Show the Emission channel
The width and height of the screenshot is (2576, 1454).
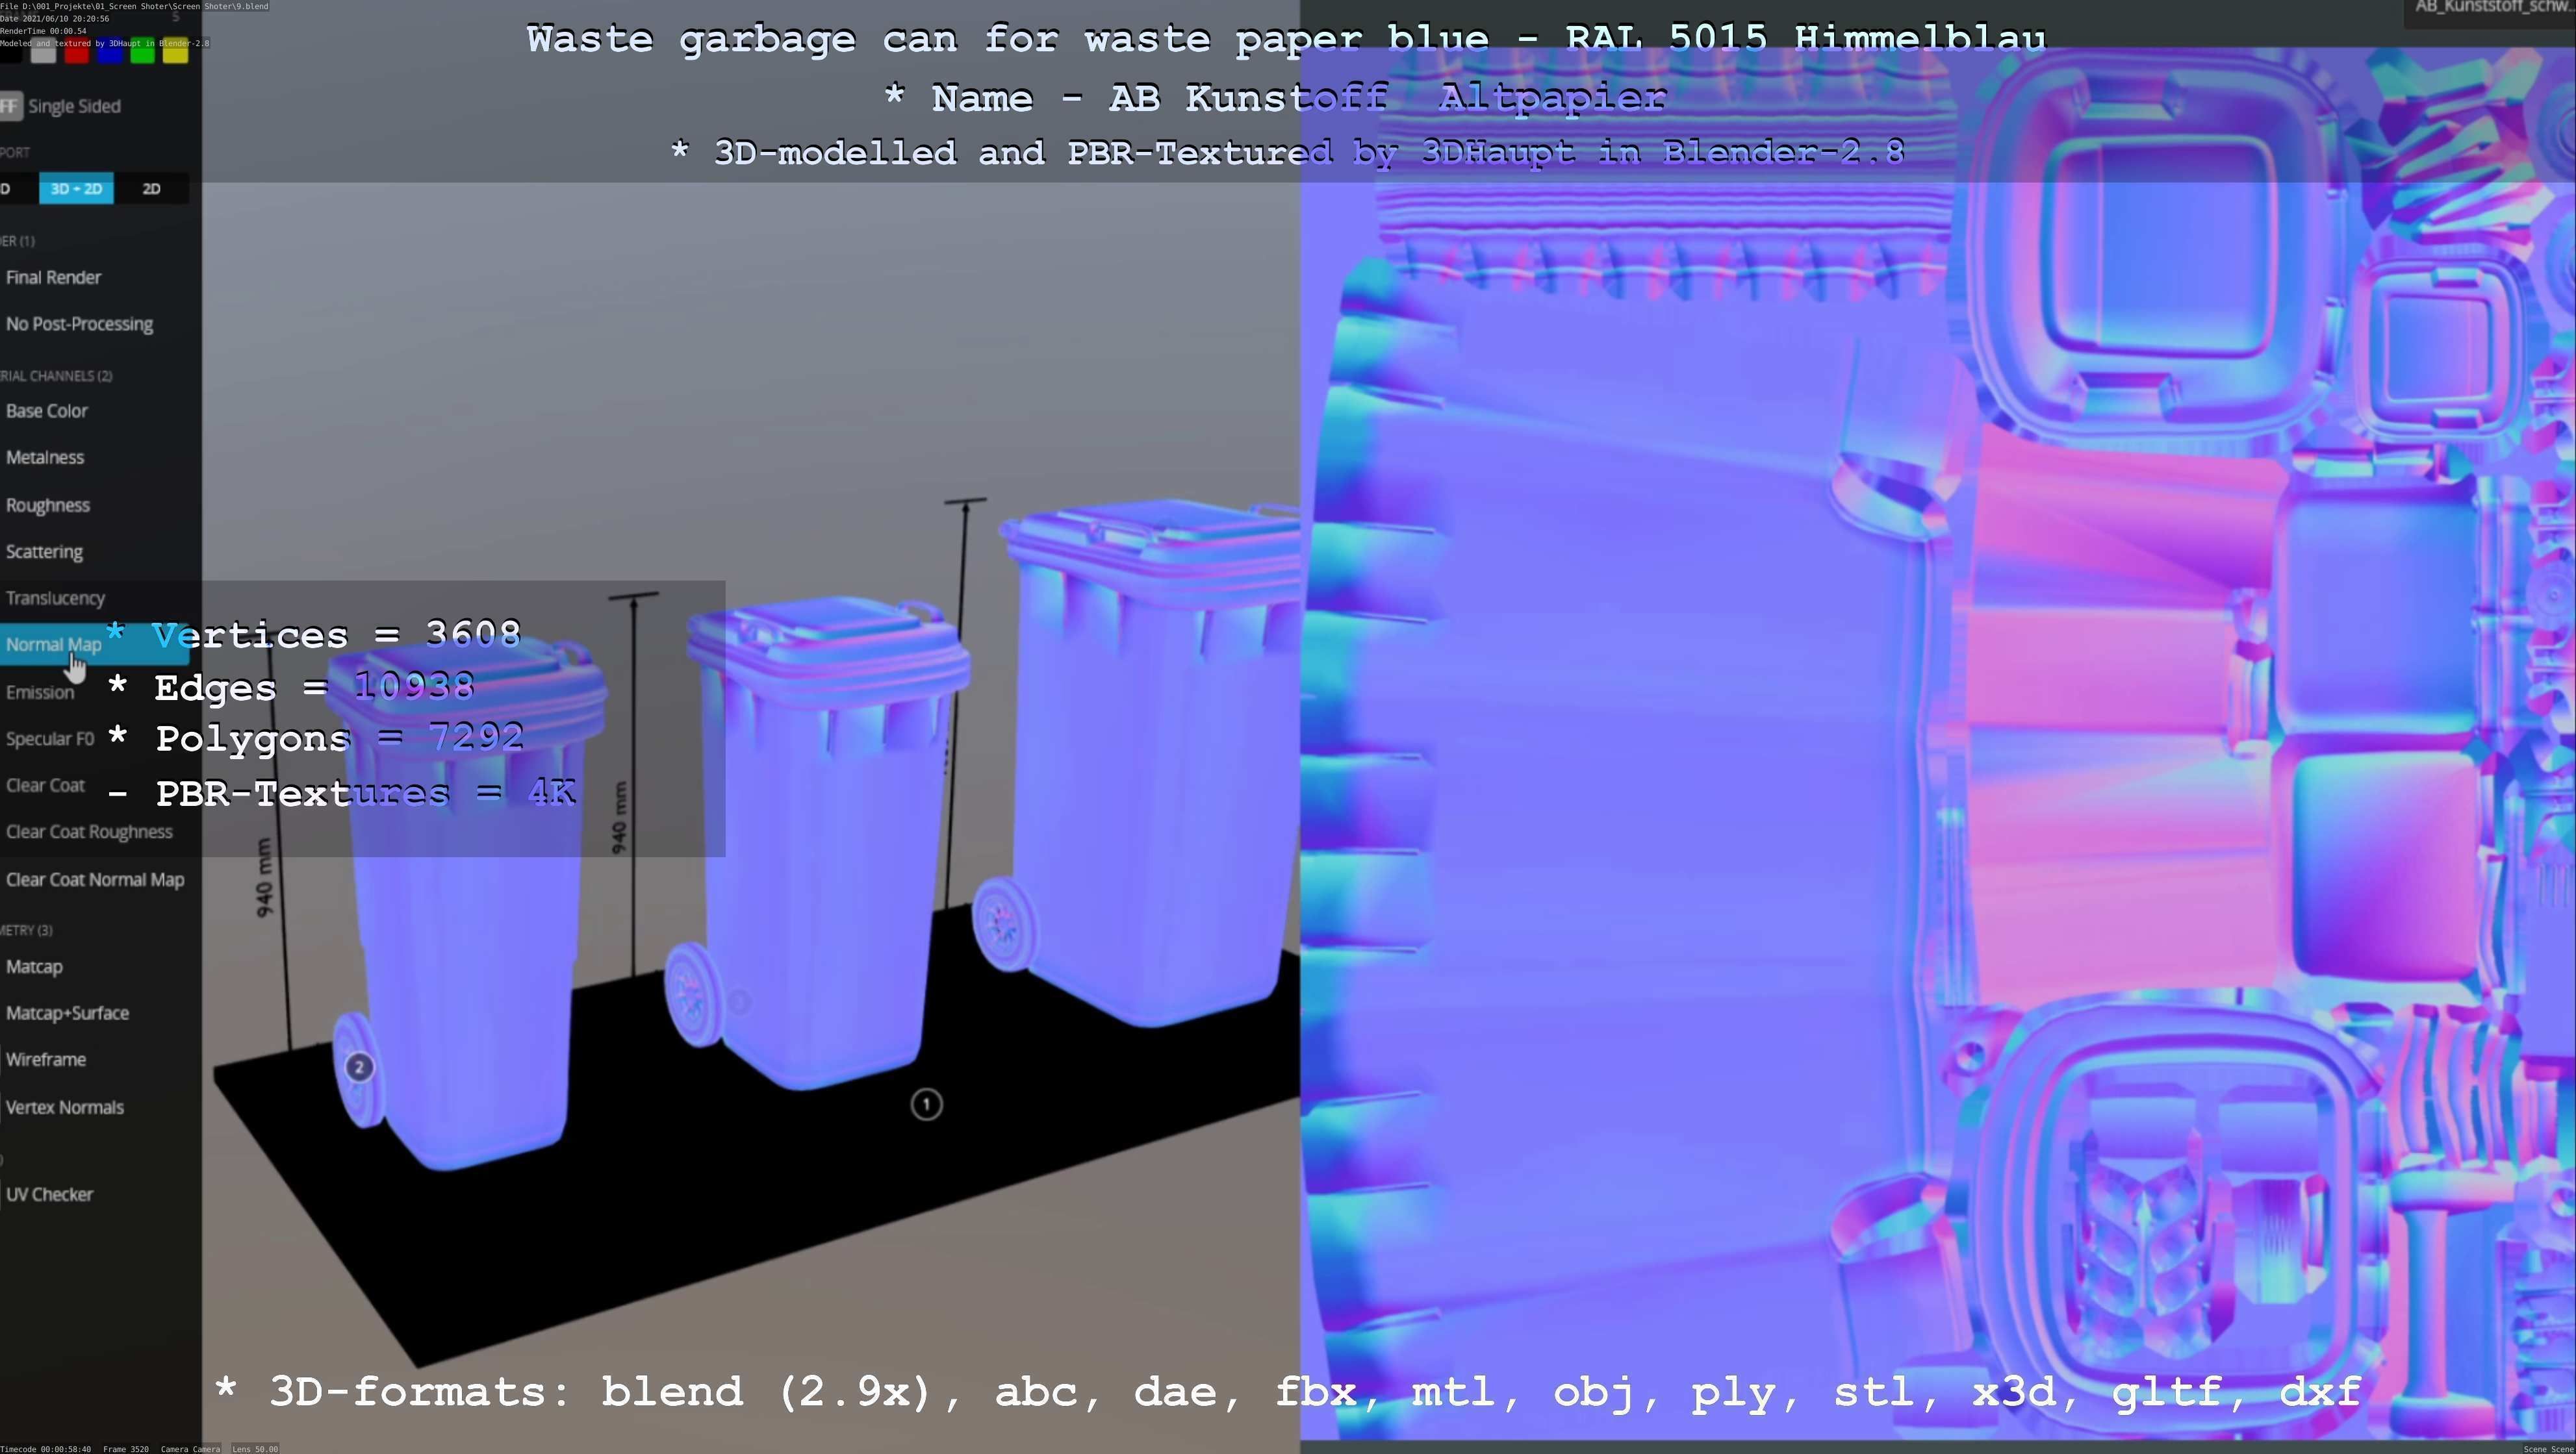click(40, 692)
